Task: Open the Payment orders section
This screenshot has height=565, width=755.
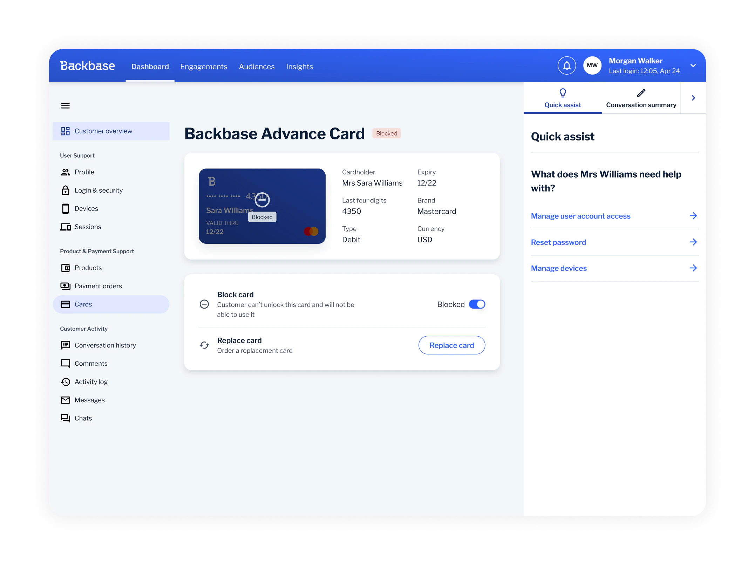Action: pos(98,286)
